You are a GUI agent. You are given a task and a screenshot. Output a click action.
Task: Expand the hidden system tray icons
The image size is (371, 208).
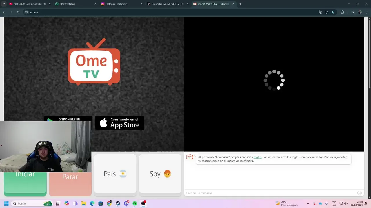[308, 203]
